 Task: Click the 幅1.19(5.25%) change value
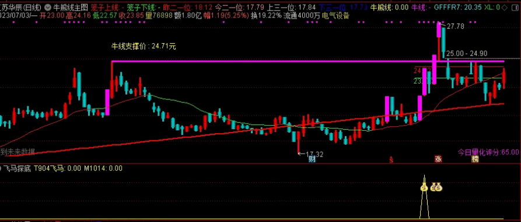coord(226,15)
